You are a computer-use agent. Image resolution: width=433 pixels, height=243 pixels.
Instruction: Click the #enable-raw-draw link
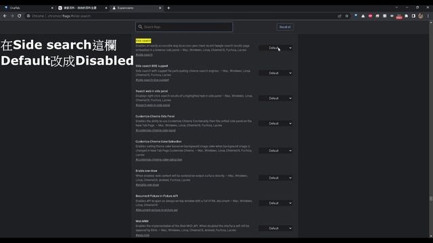click(147, 185)
